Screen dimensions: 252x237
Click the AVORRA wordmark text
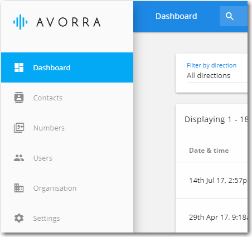point(69,22)
